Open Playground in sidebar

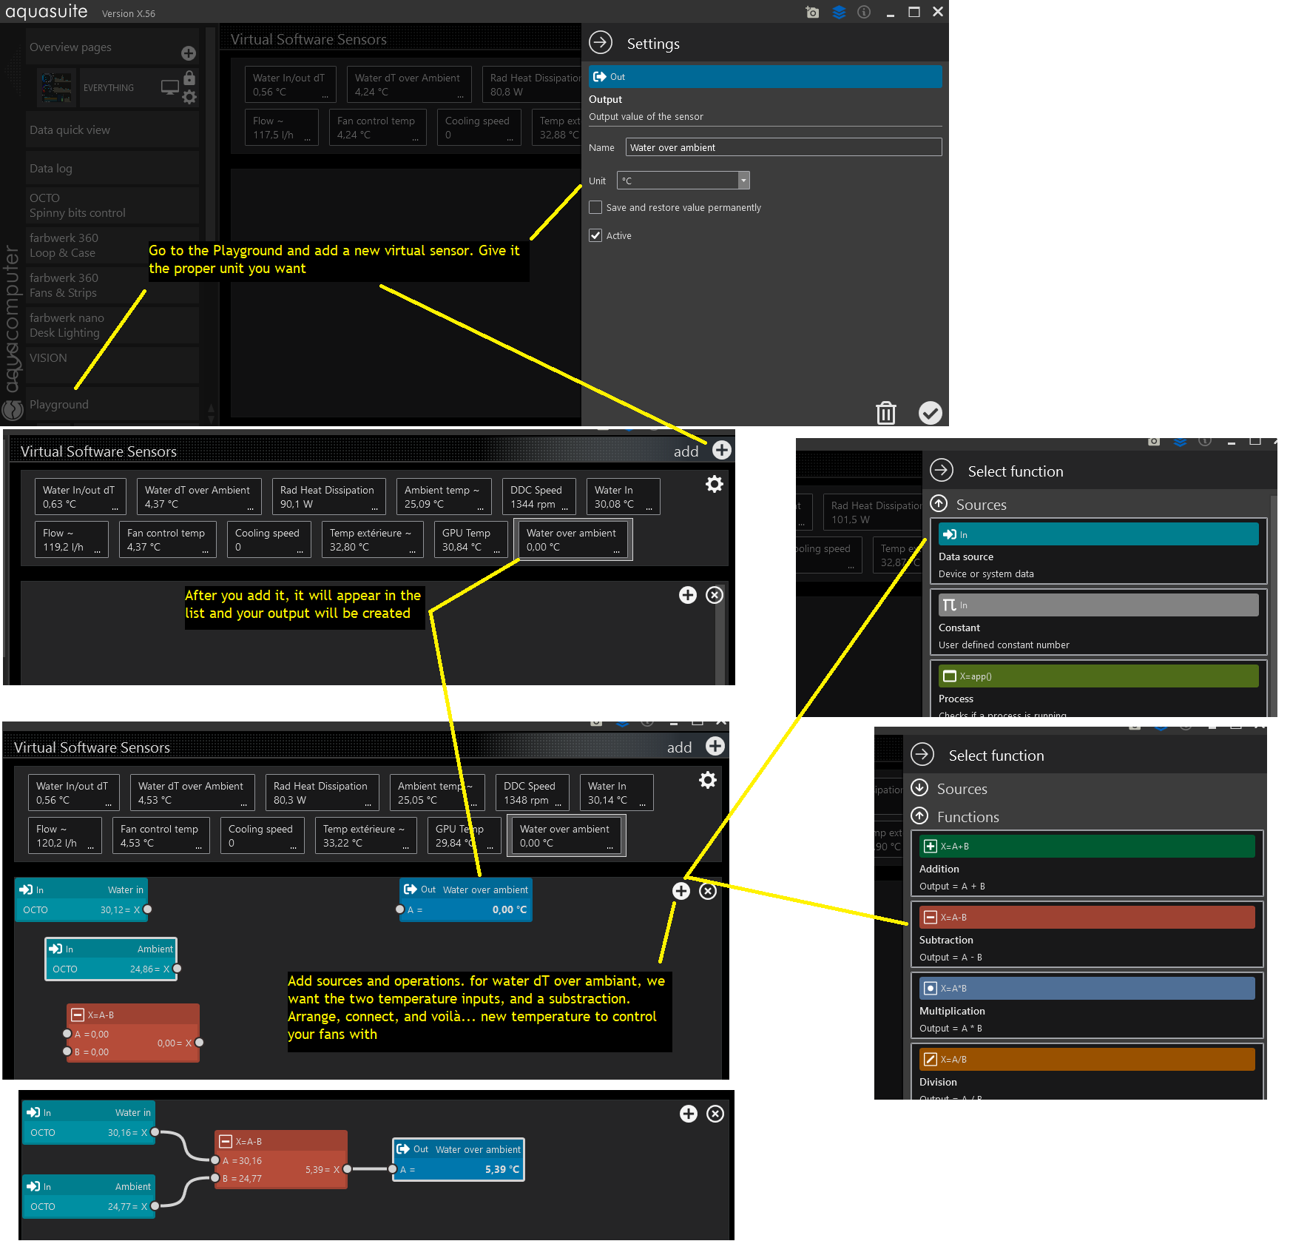point(112,405)
